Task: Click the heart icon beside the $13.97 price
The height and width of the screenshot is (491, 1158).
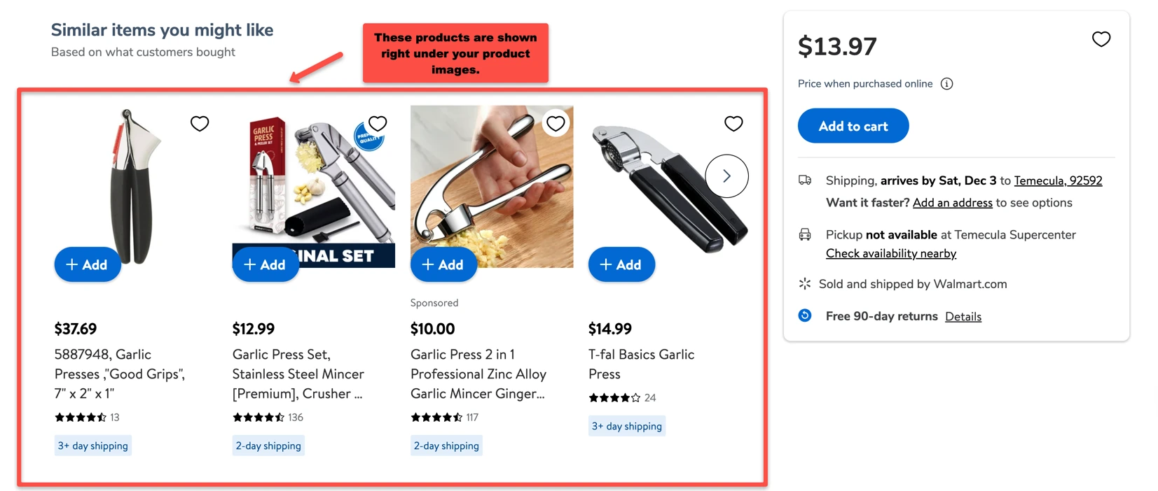Action: (x=1101, y=39)
